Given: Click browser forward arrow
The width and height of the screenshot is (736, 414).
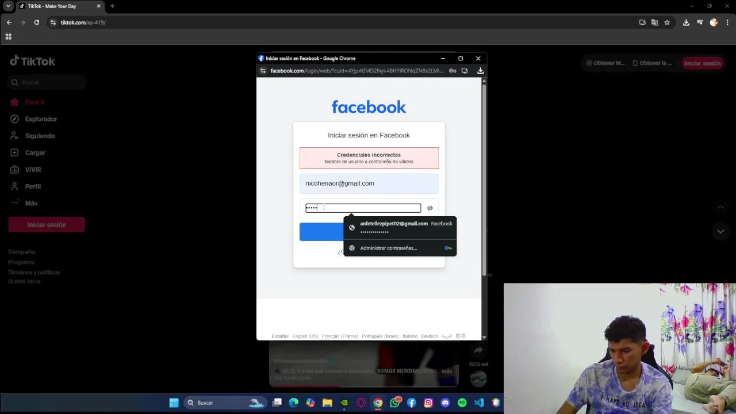Looking at the screenshot, I should click(x=22, y=22).
